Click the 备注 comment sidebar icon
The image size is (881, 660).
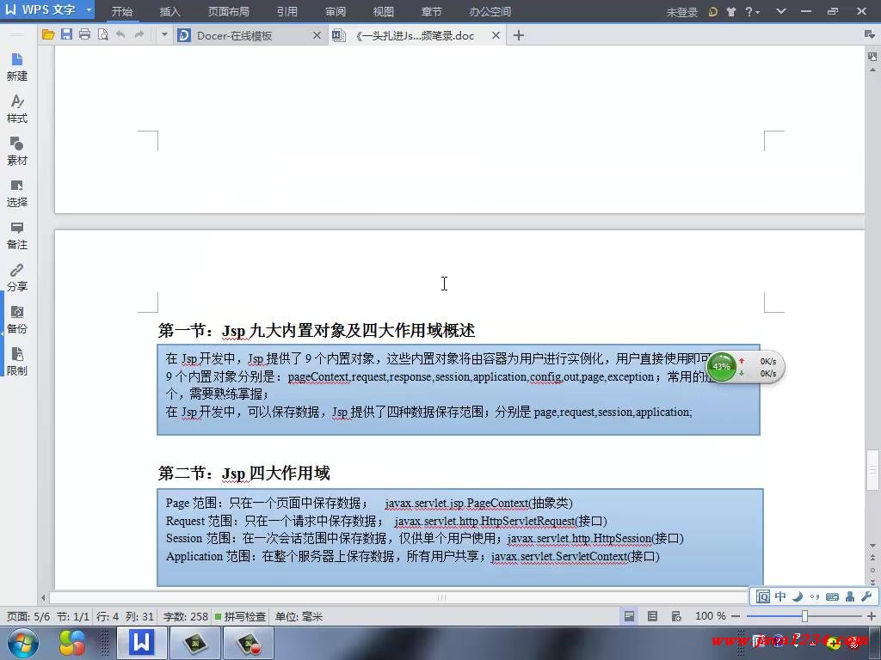tap(17, 234)
